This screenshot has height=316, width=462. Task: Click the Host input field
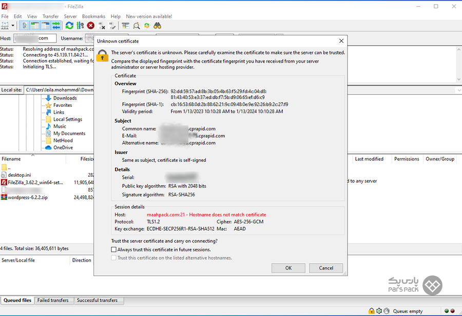(35, 39)
